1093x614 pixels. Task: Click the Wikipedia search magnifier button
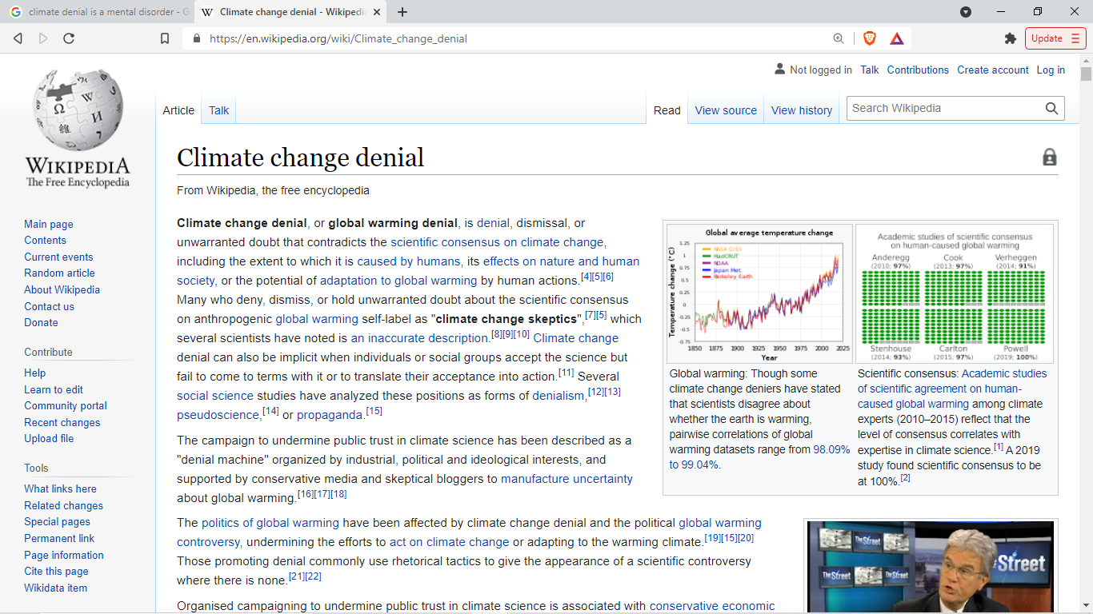click(x=1051, y=109)
